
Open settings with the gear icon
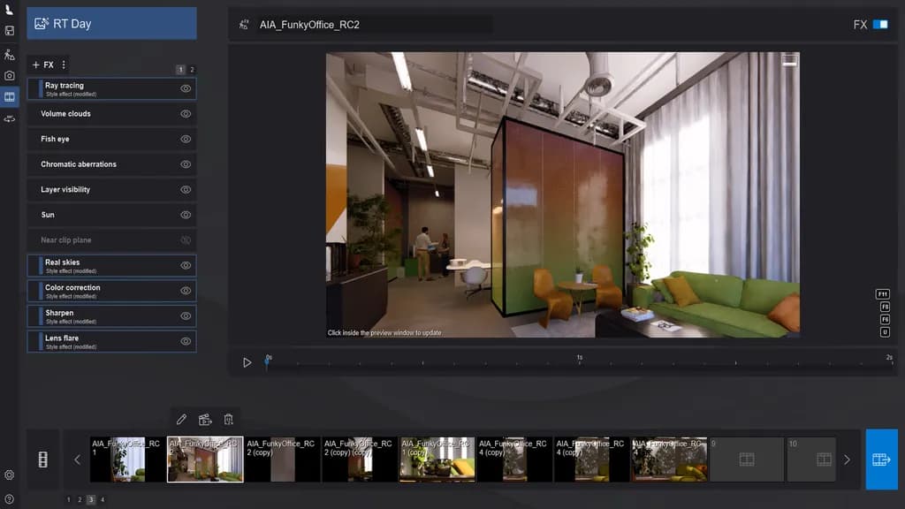(10, 475)
